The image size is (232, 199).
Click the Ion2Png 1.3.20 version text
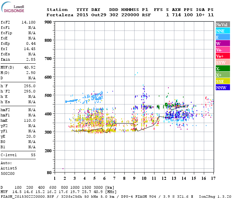tap(215, 196)
